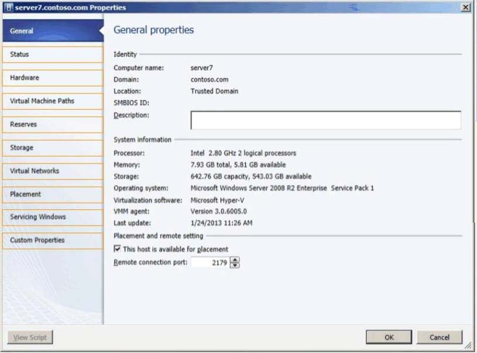This screenshot has width=477, height=353.
Task: Select computer name value 'server7'
Action: click(x=202, y=68)
